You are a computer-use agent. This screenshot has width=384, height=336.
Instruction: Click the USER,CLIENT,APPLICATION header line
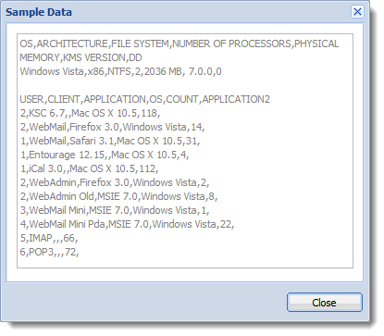[x=144, y=99]
